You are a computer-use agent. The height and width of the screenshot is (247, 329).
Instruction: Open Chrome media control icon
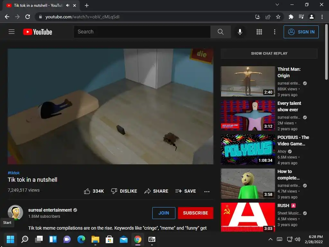(x=301, y=17)
